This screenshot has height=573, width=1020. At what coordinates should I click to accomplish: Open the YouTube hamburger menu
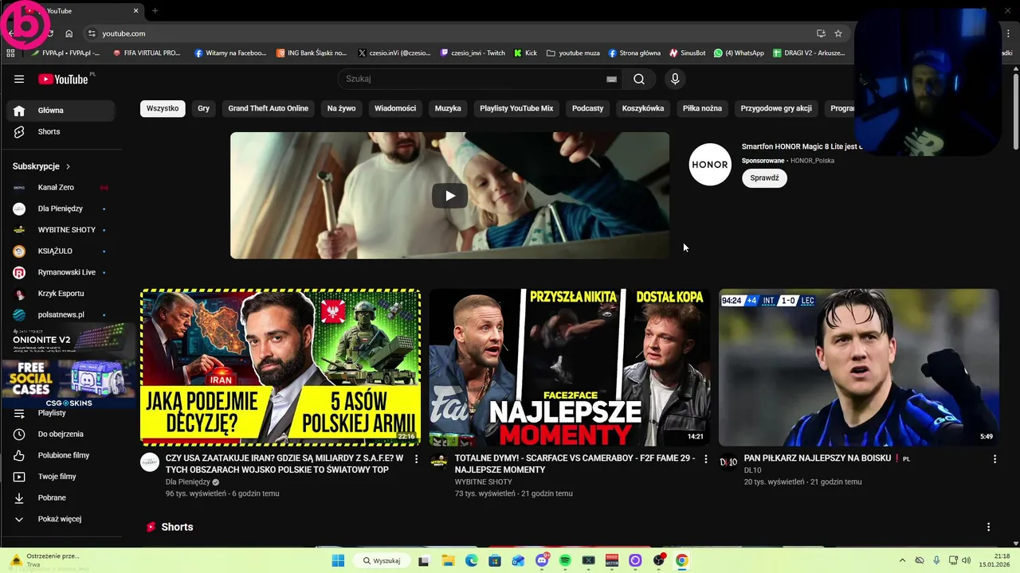[19, 79]
